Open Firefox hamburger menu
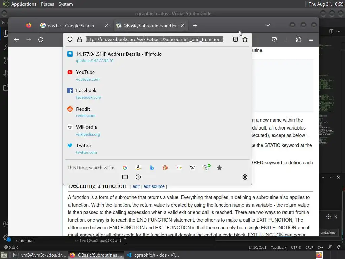Screen dimensions: 345x259 (x=311, y=39)
